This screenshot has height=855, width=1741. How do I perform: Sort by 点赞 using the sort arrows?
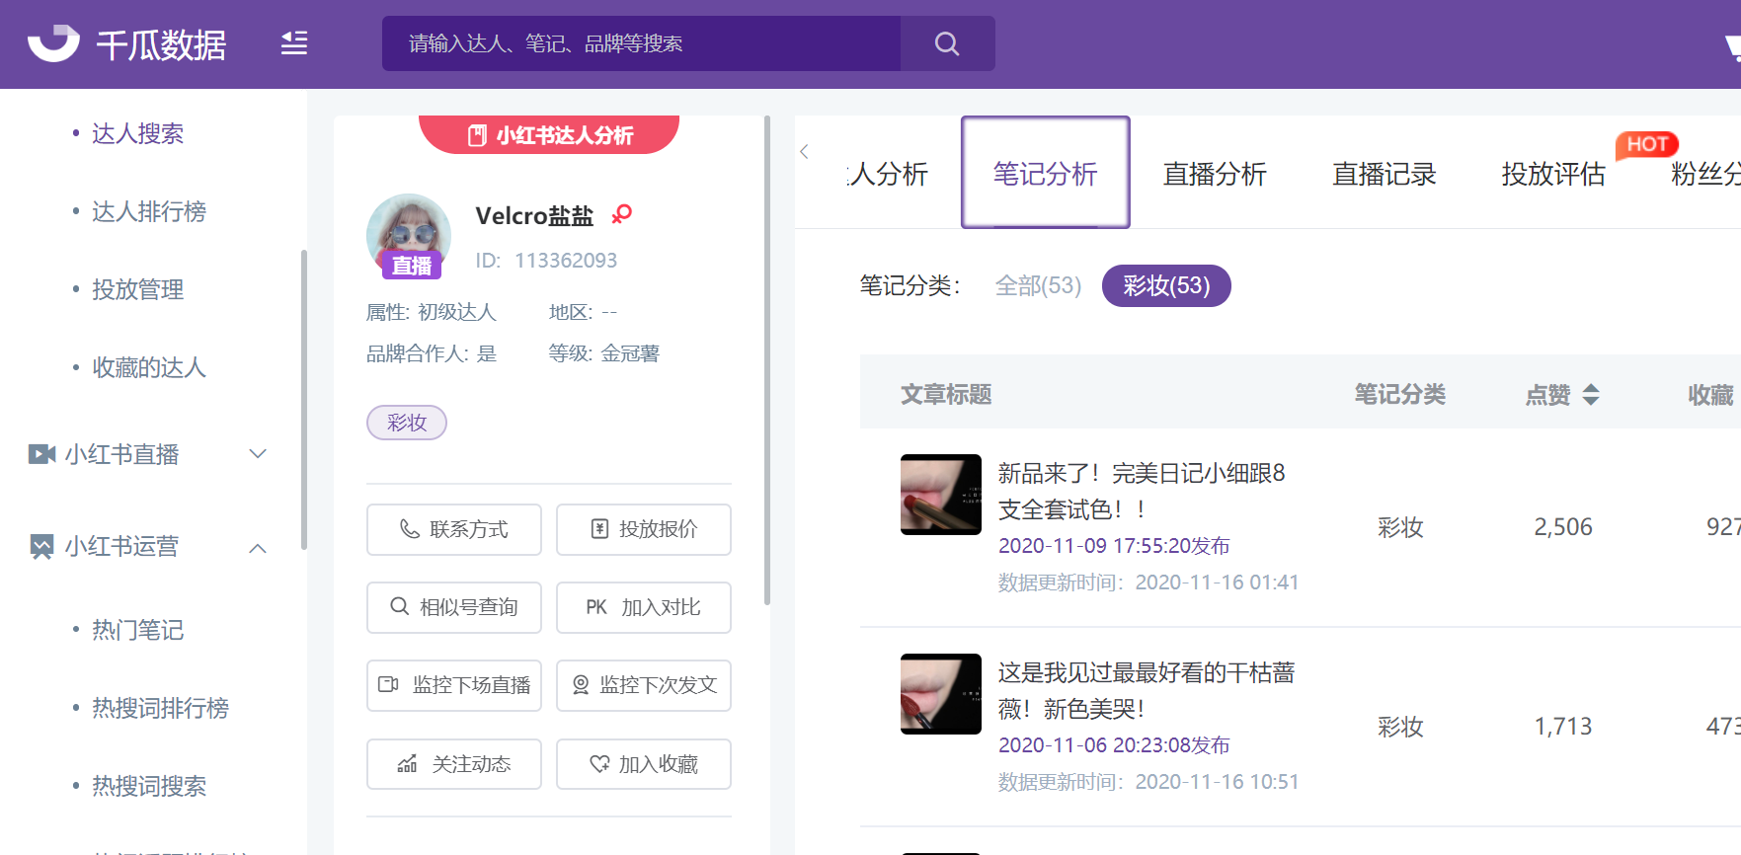[x=1591, y=395]
